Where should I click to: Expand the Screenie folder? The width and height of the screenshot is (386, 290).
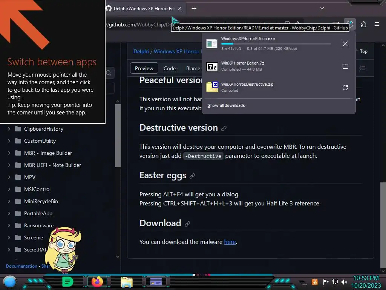pos(9,238)
